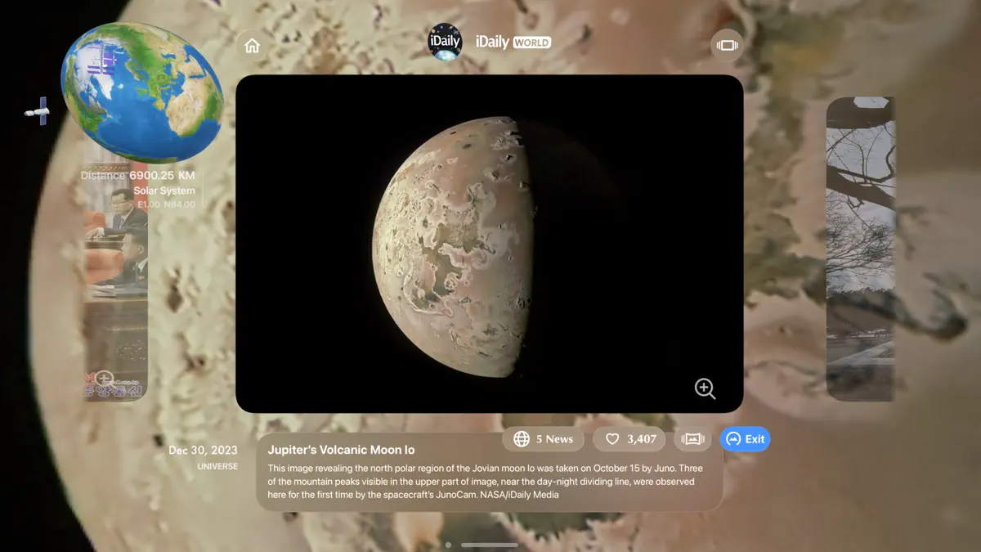Click the heart icon in the likes pill
This screenshot has width=981, height=552.
(x=612, y=439)
